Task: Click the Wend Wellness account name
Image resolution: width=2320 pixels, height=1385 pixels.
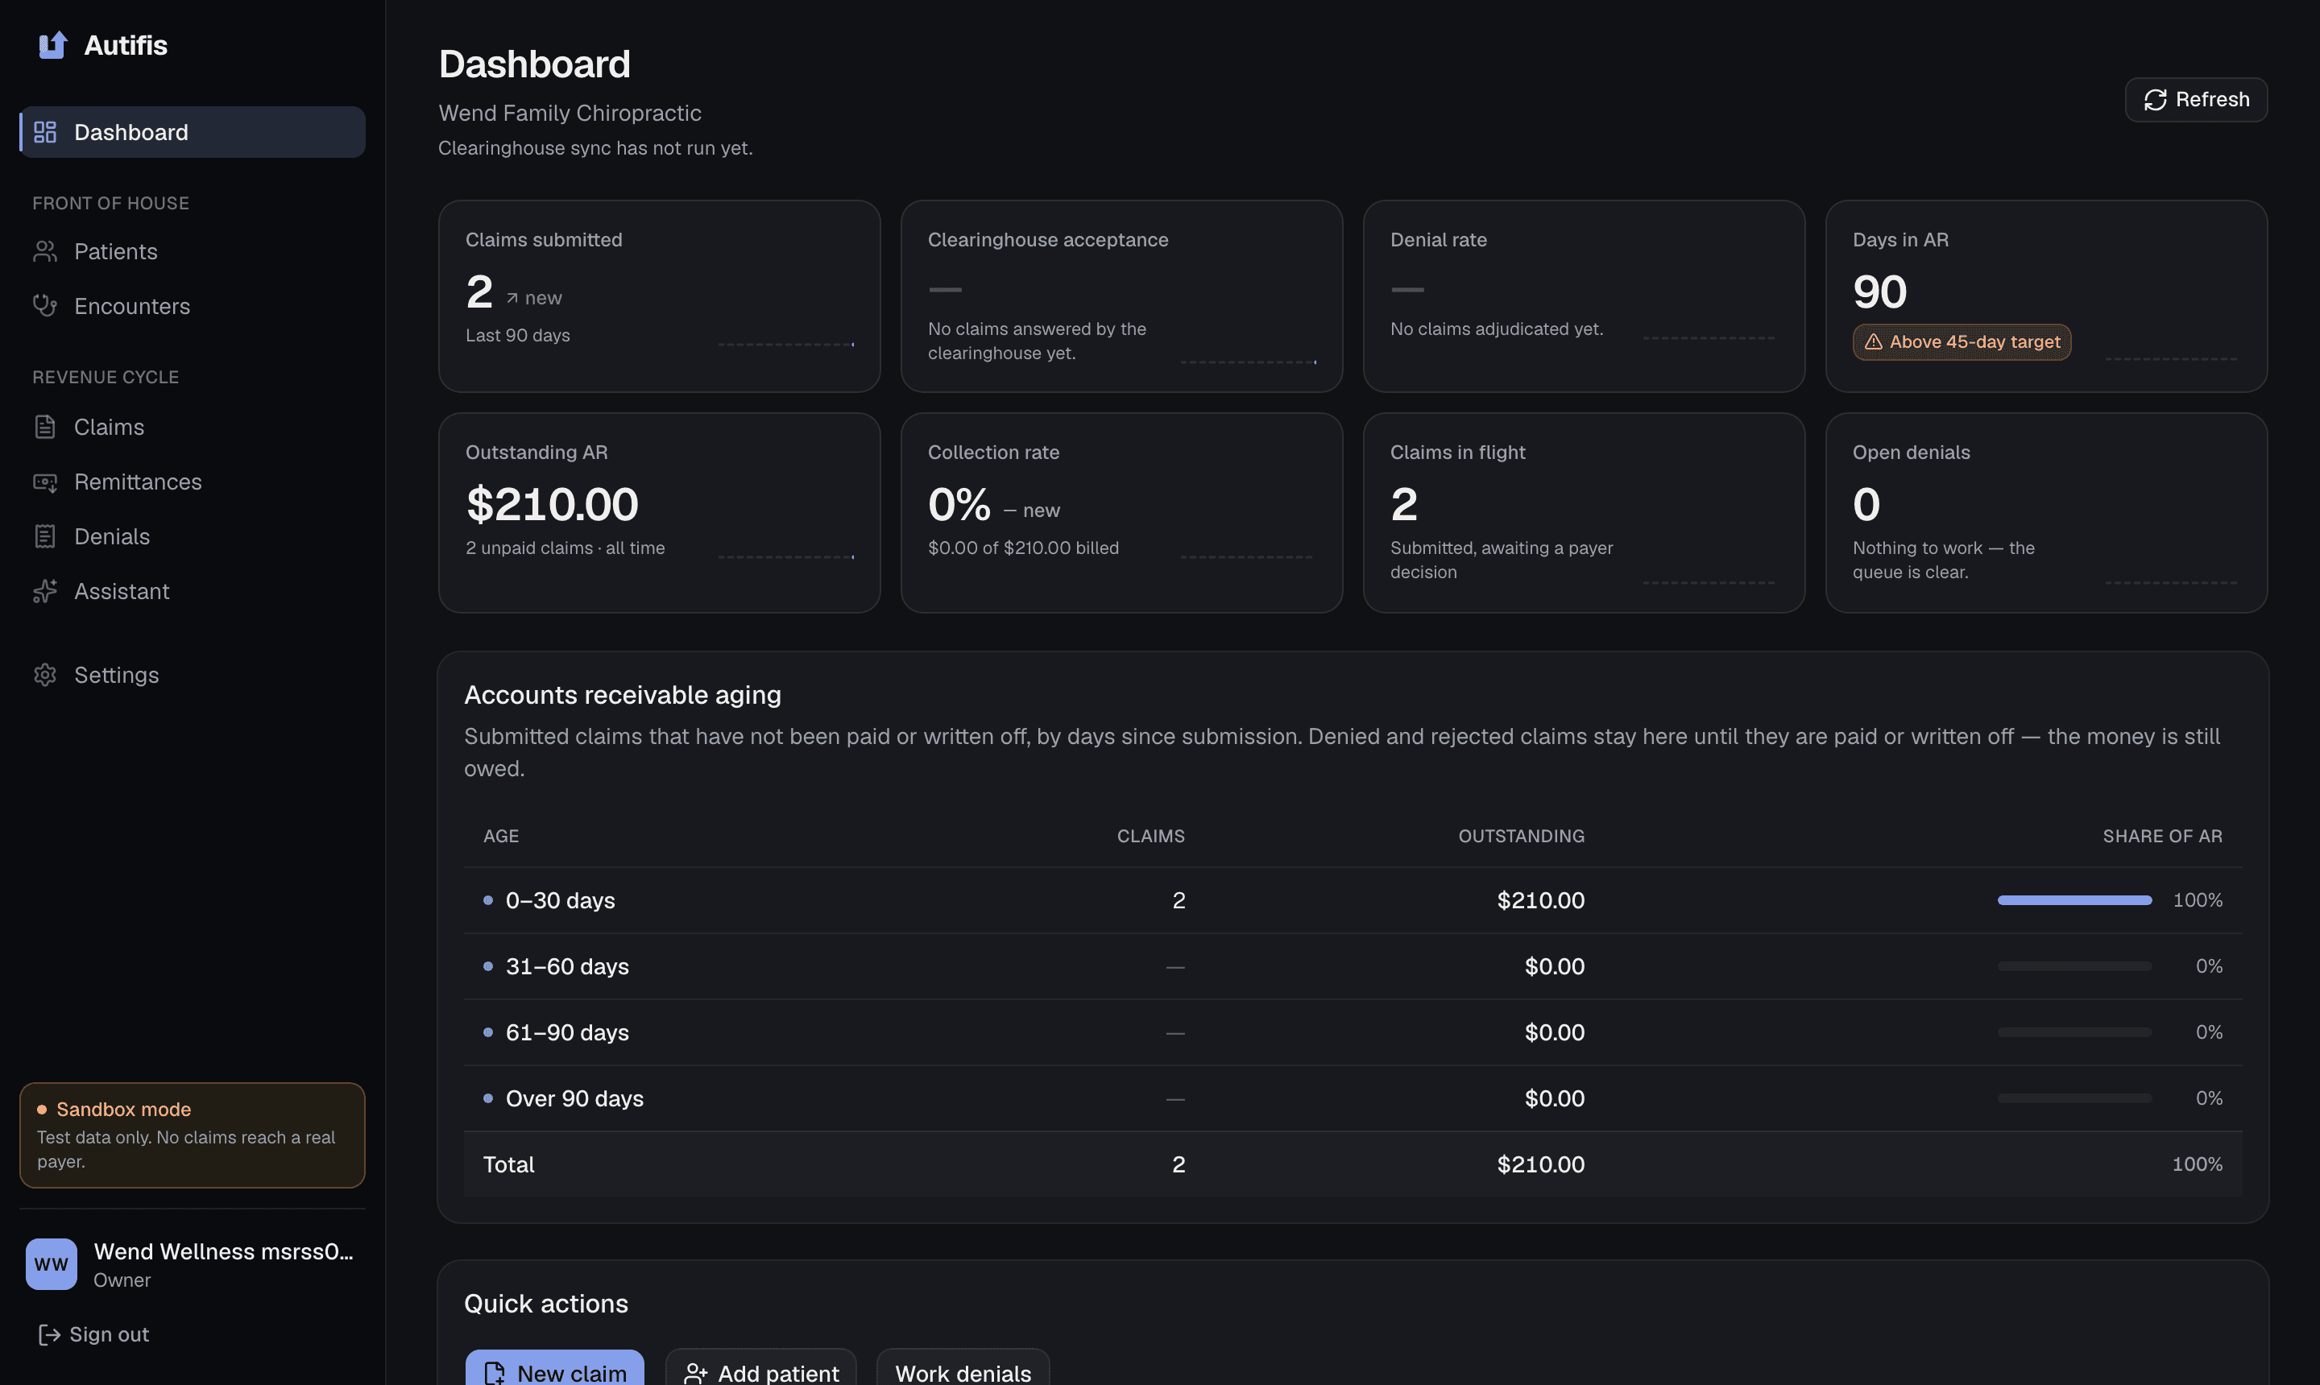Action: tap(223, 1251)
